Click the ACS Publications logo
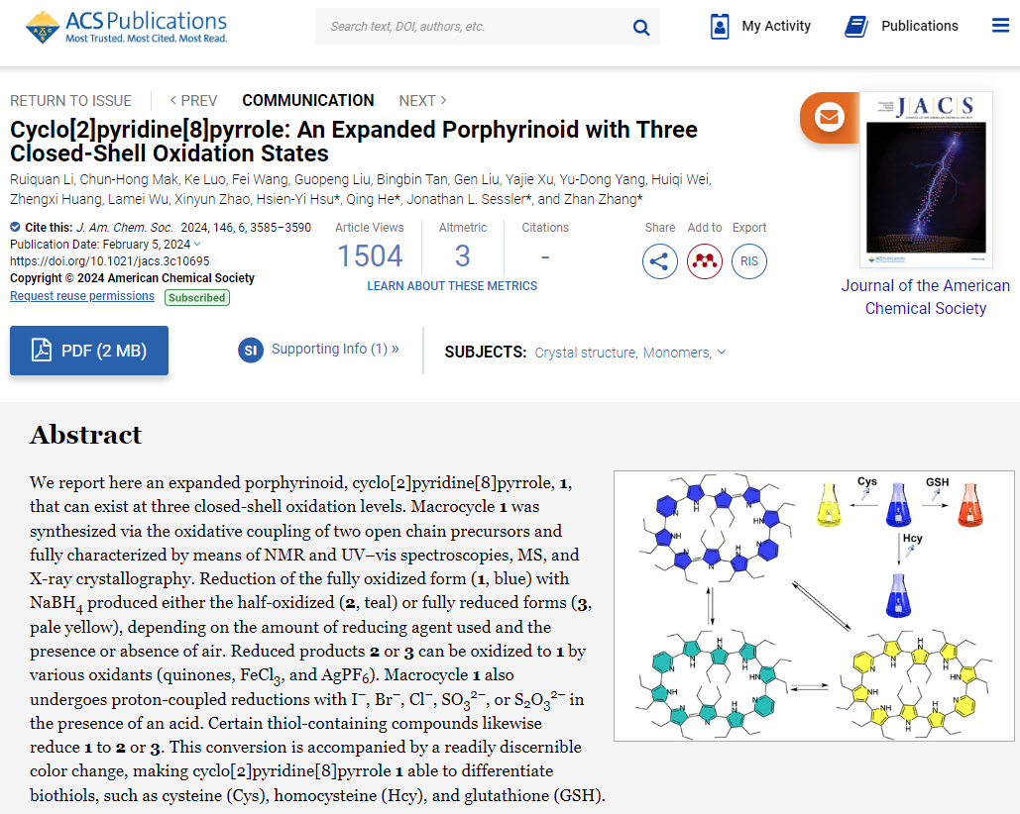This screenshot has width=1020, height=814. pyautogui.click(x=126, y=28)
